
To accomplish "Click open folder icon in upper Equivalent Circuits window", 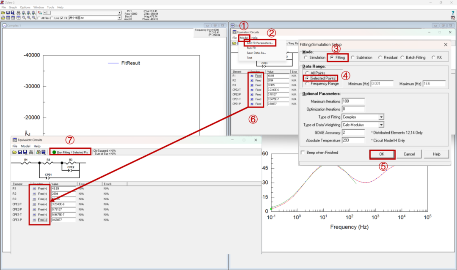I will (x=234, y=44).
